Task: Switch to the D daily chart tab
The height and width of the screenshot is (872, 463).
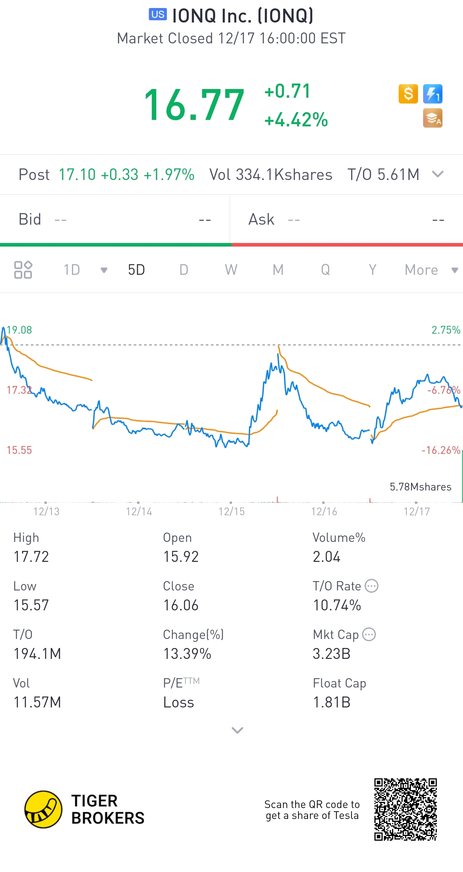Action: 184,270
